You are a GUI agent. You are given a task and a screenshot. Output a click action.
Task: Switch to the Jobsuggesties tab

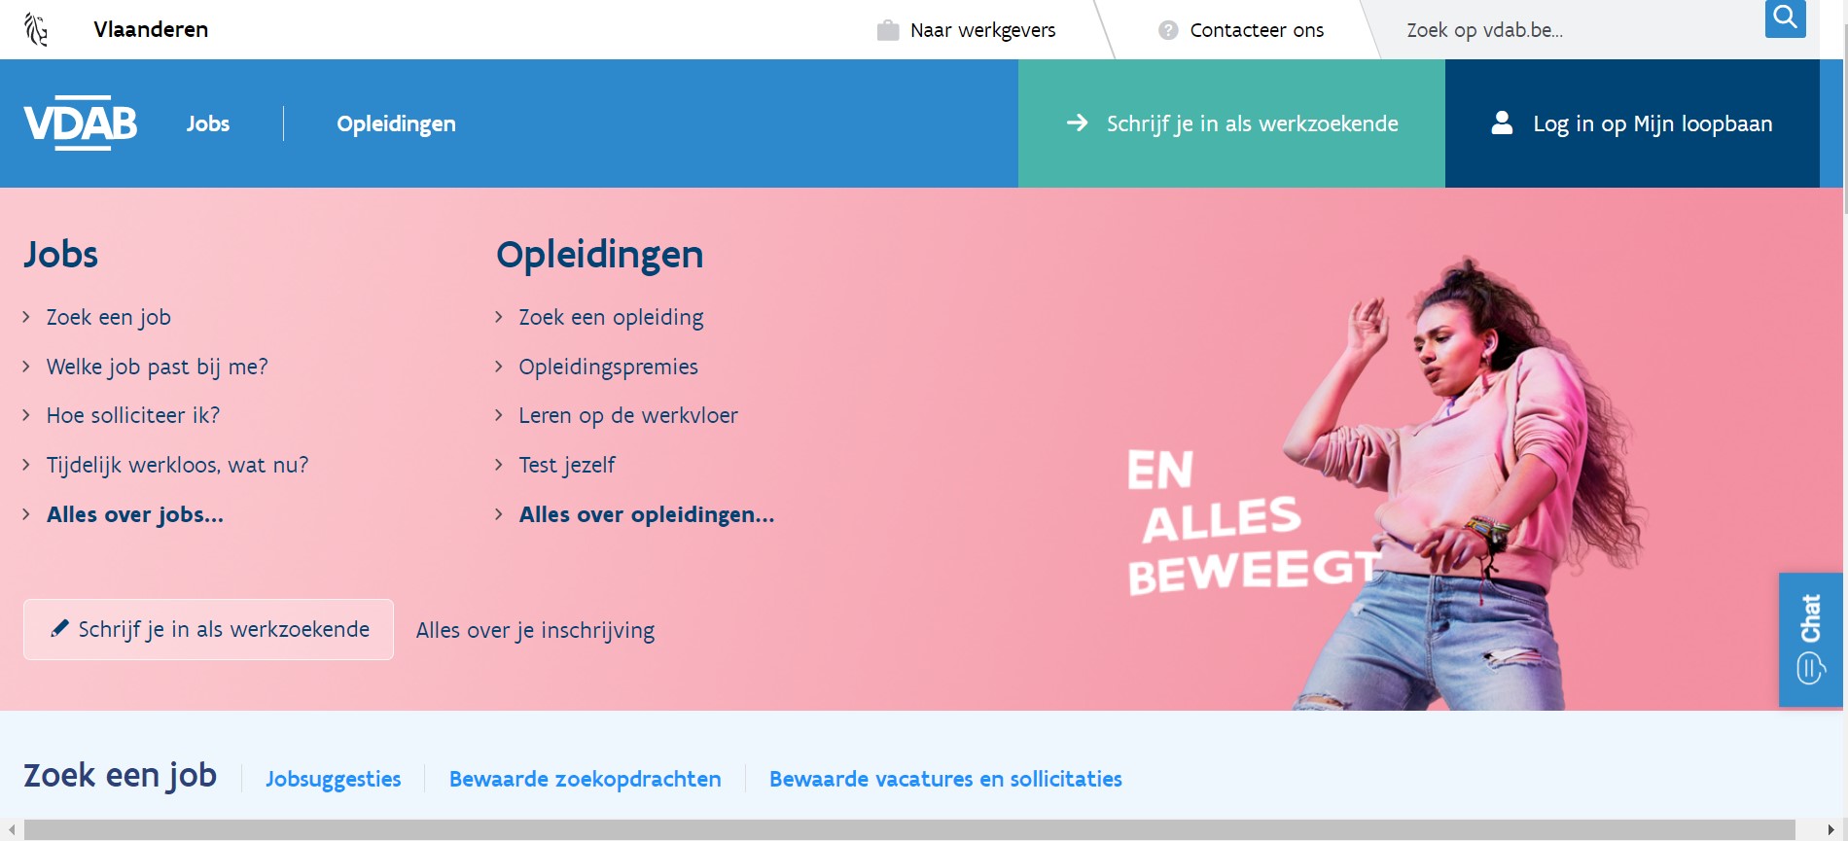pyautogui.click(x=333, y=779)
